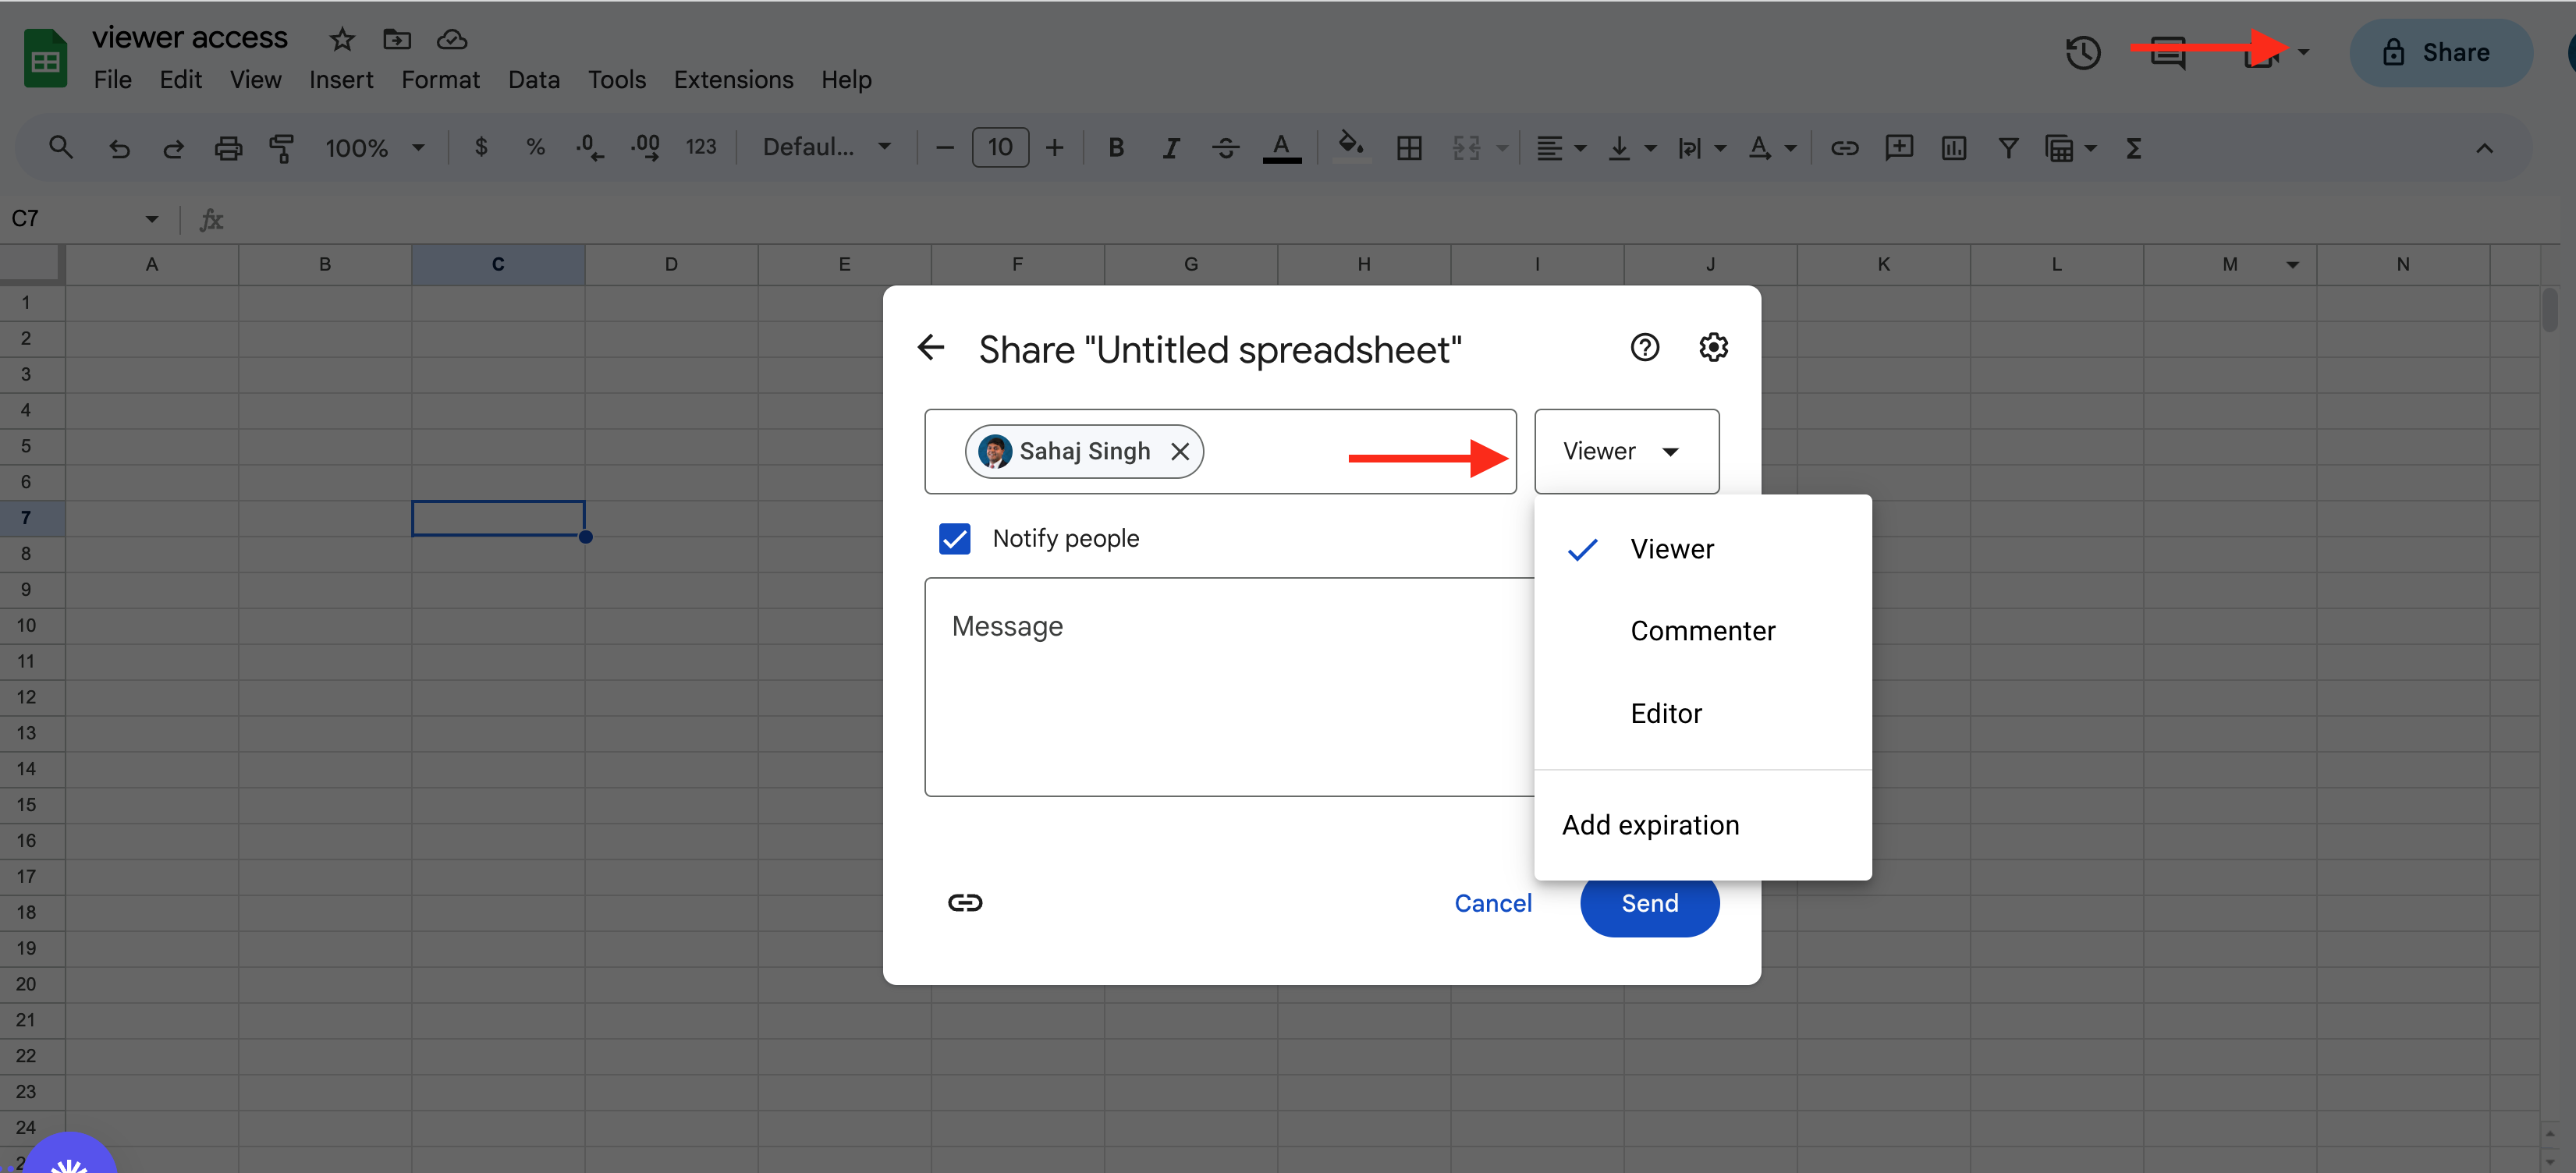Click the formula bar fx icon
The width and height of the screenshot is (2576, 1173).
pos(211,219)
